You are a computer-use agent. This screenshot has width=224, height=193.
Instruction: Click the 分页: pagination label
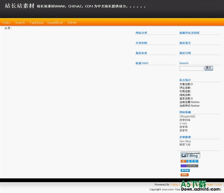click(x=8, y=28)
